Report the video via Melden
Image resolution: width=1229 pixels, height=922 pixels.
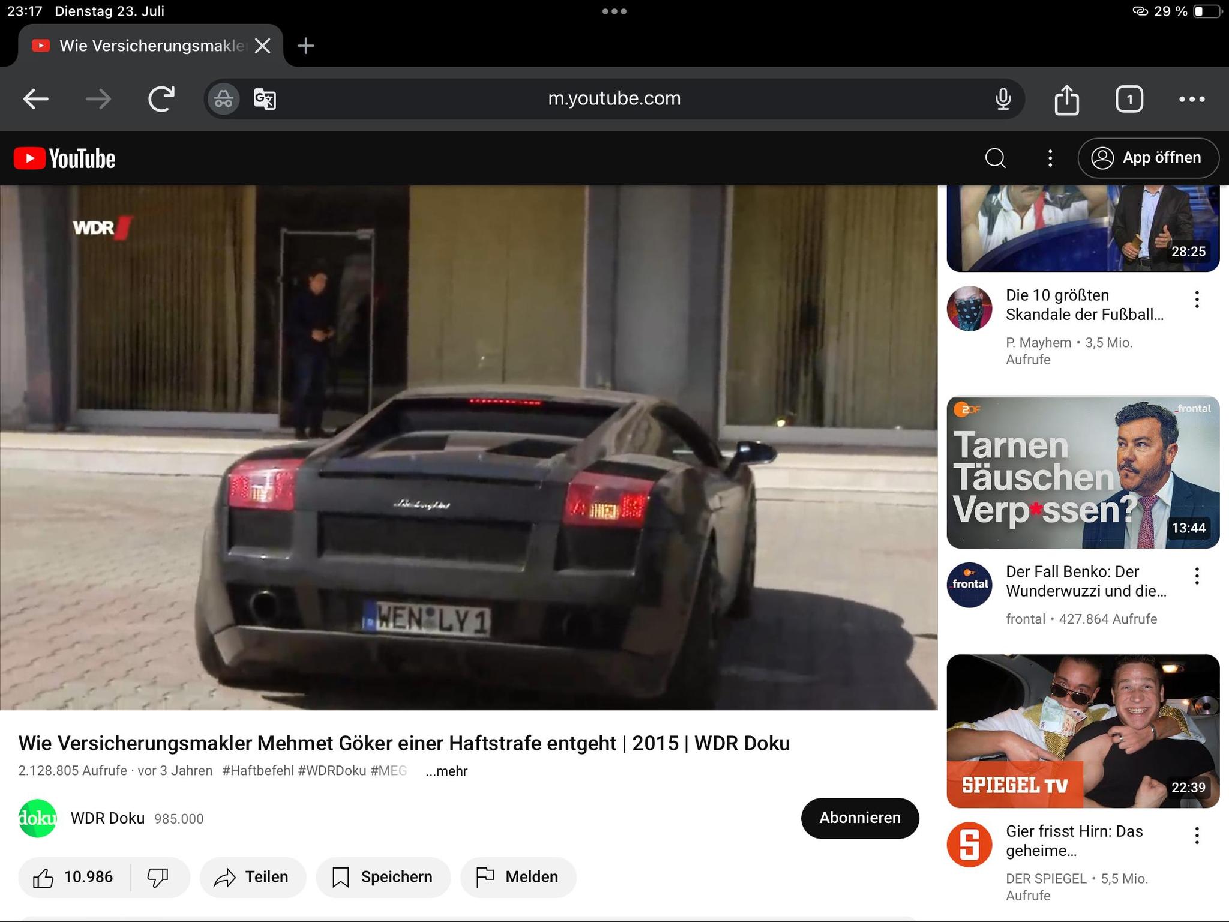coord(518,877)
